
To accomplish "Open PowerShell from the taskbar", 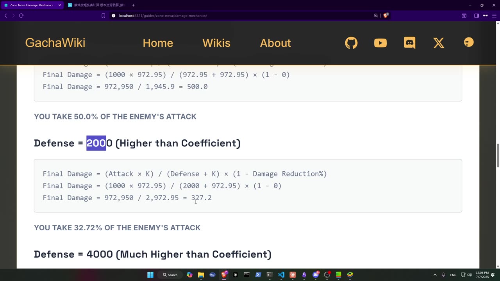I will click(258, 275).
